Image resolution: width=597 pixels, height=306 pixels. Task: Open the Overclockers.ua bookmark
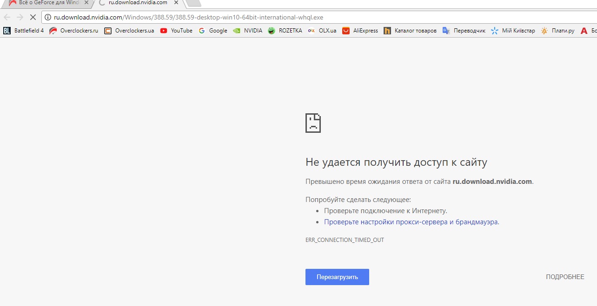point(129,31)
